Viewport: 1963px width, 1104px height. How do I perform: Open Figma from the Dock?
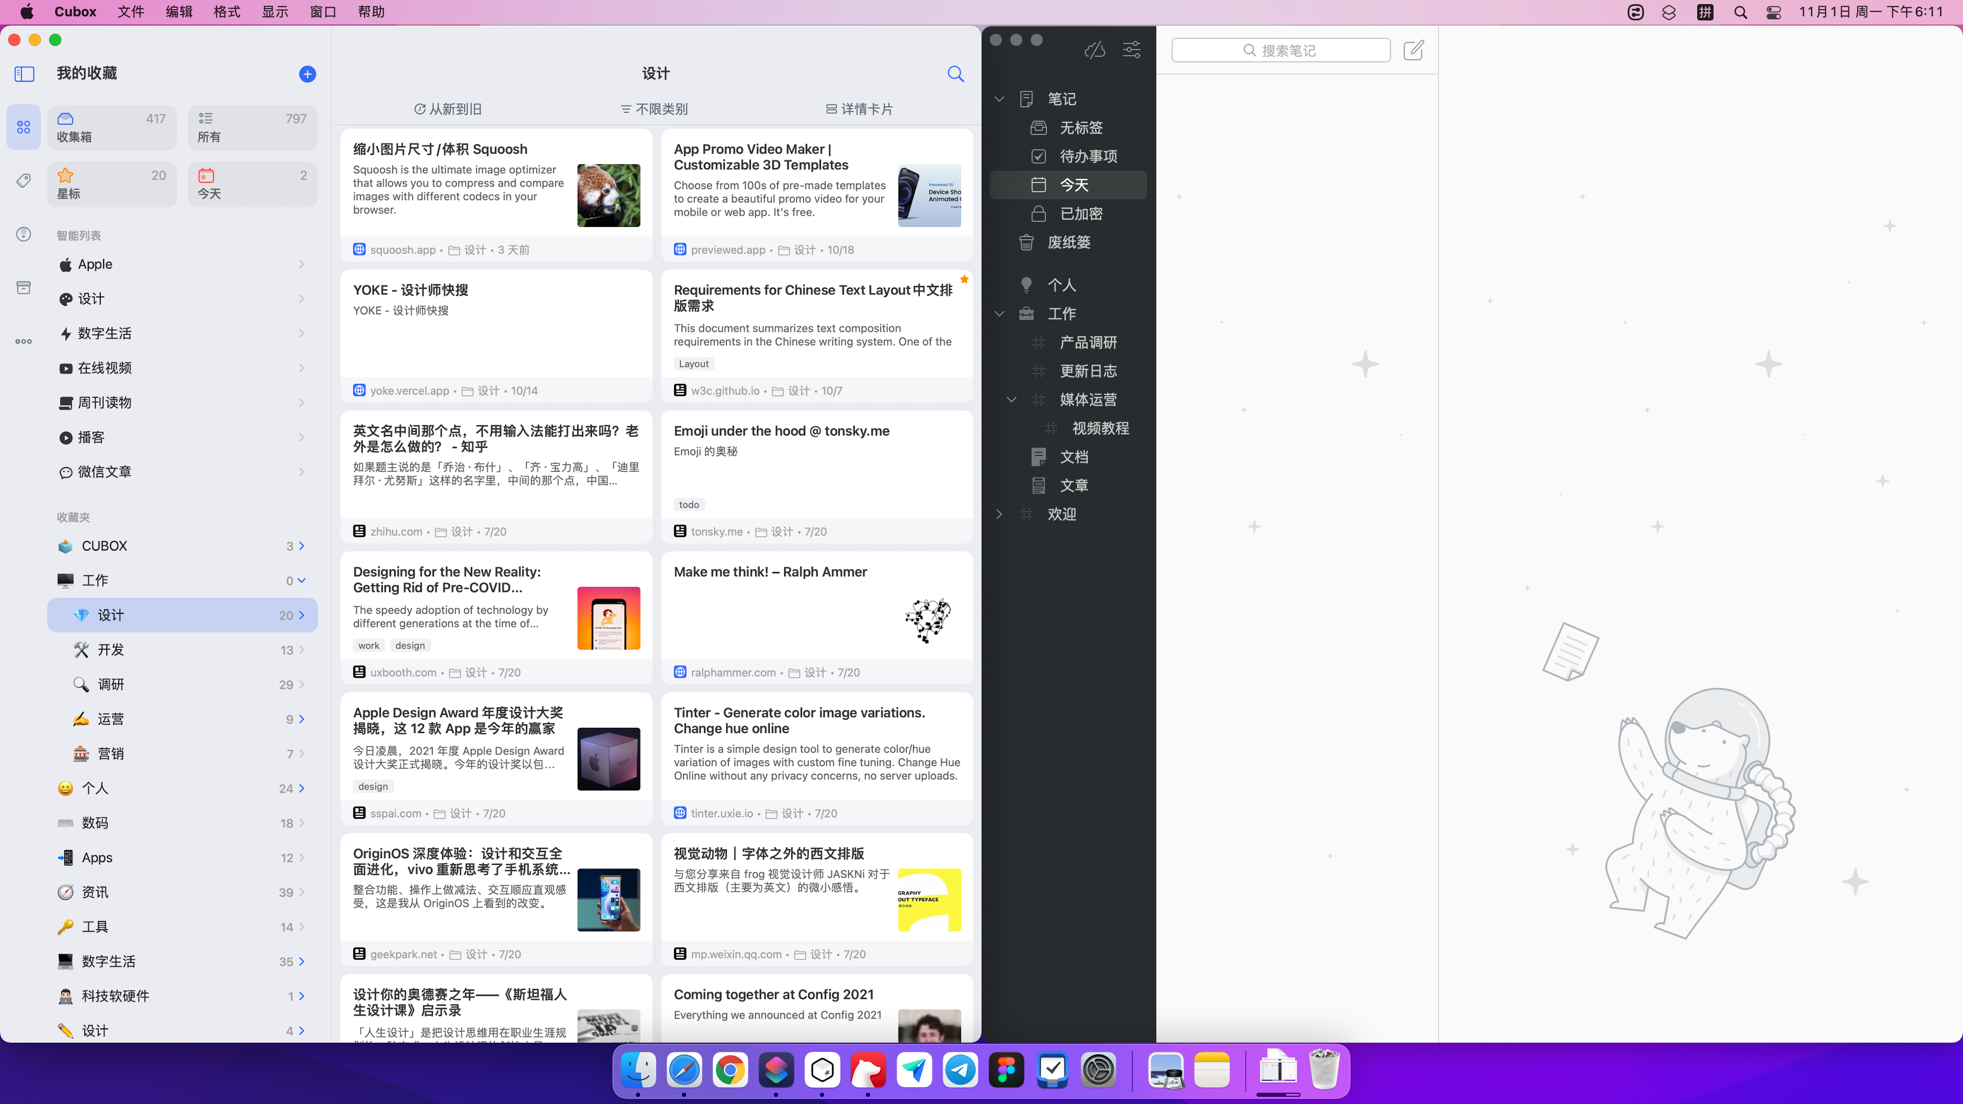pos(1006,1070)
